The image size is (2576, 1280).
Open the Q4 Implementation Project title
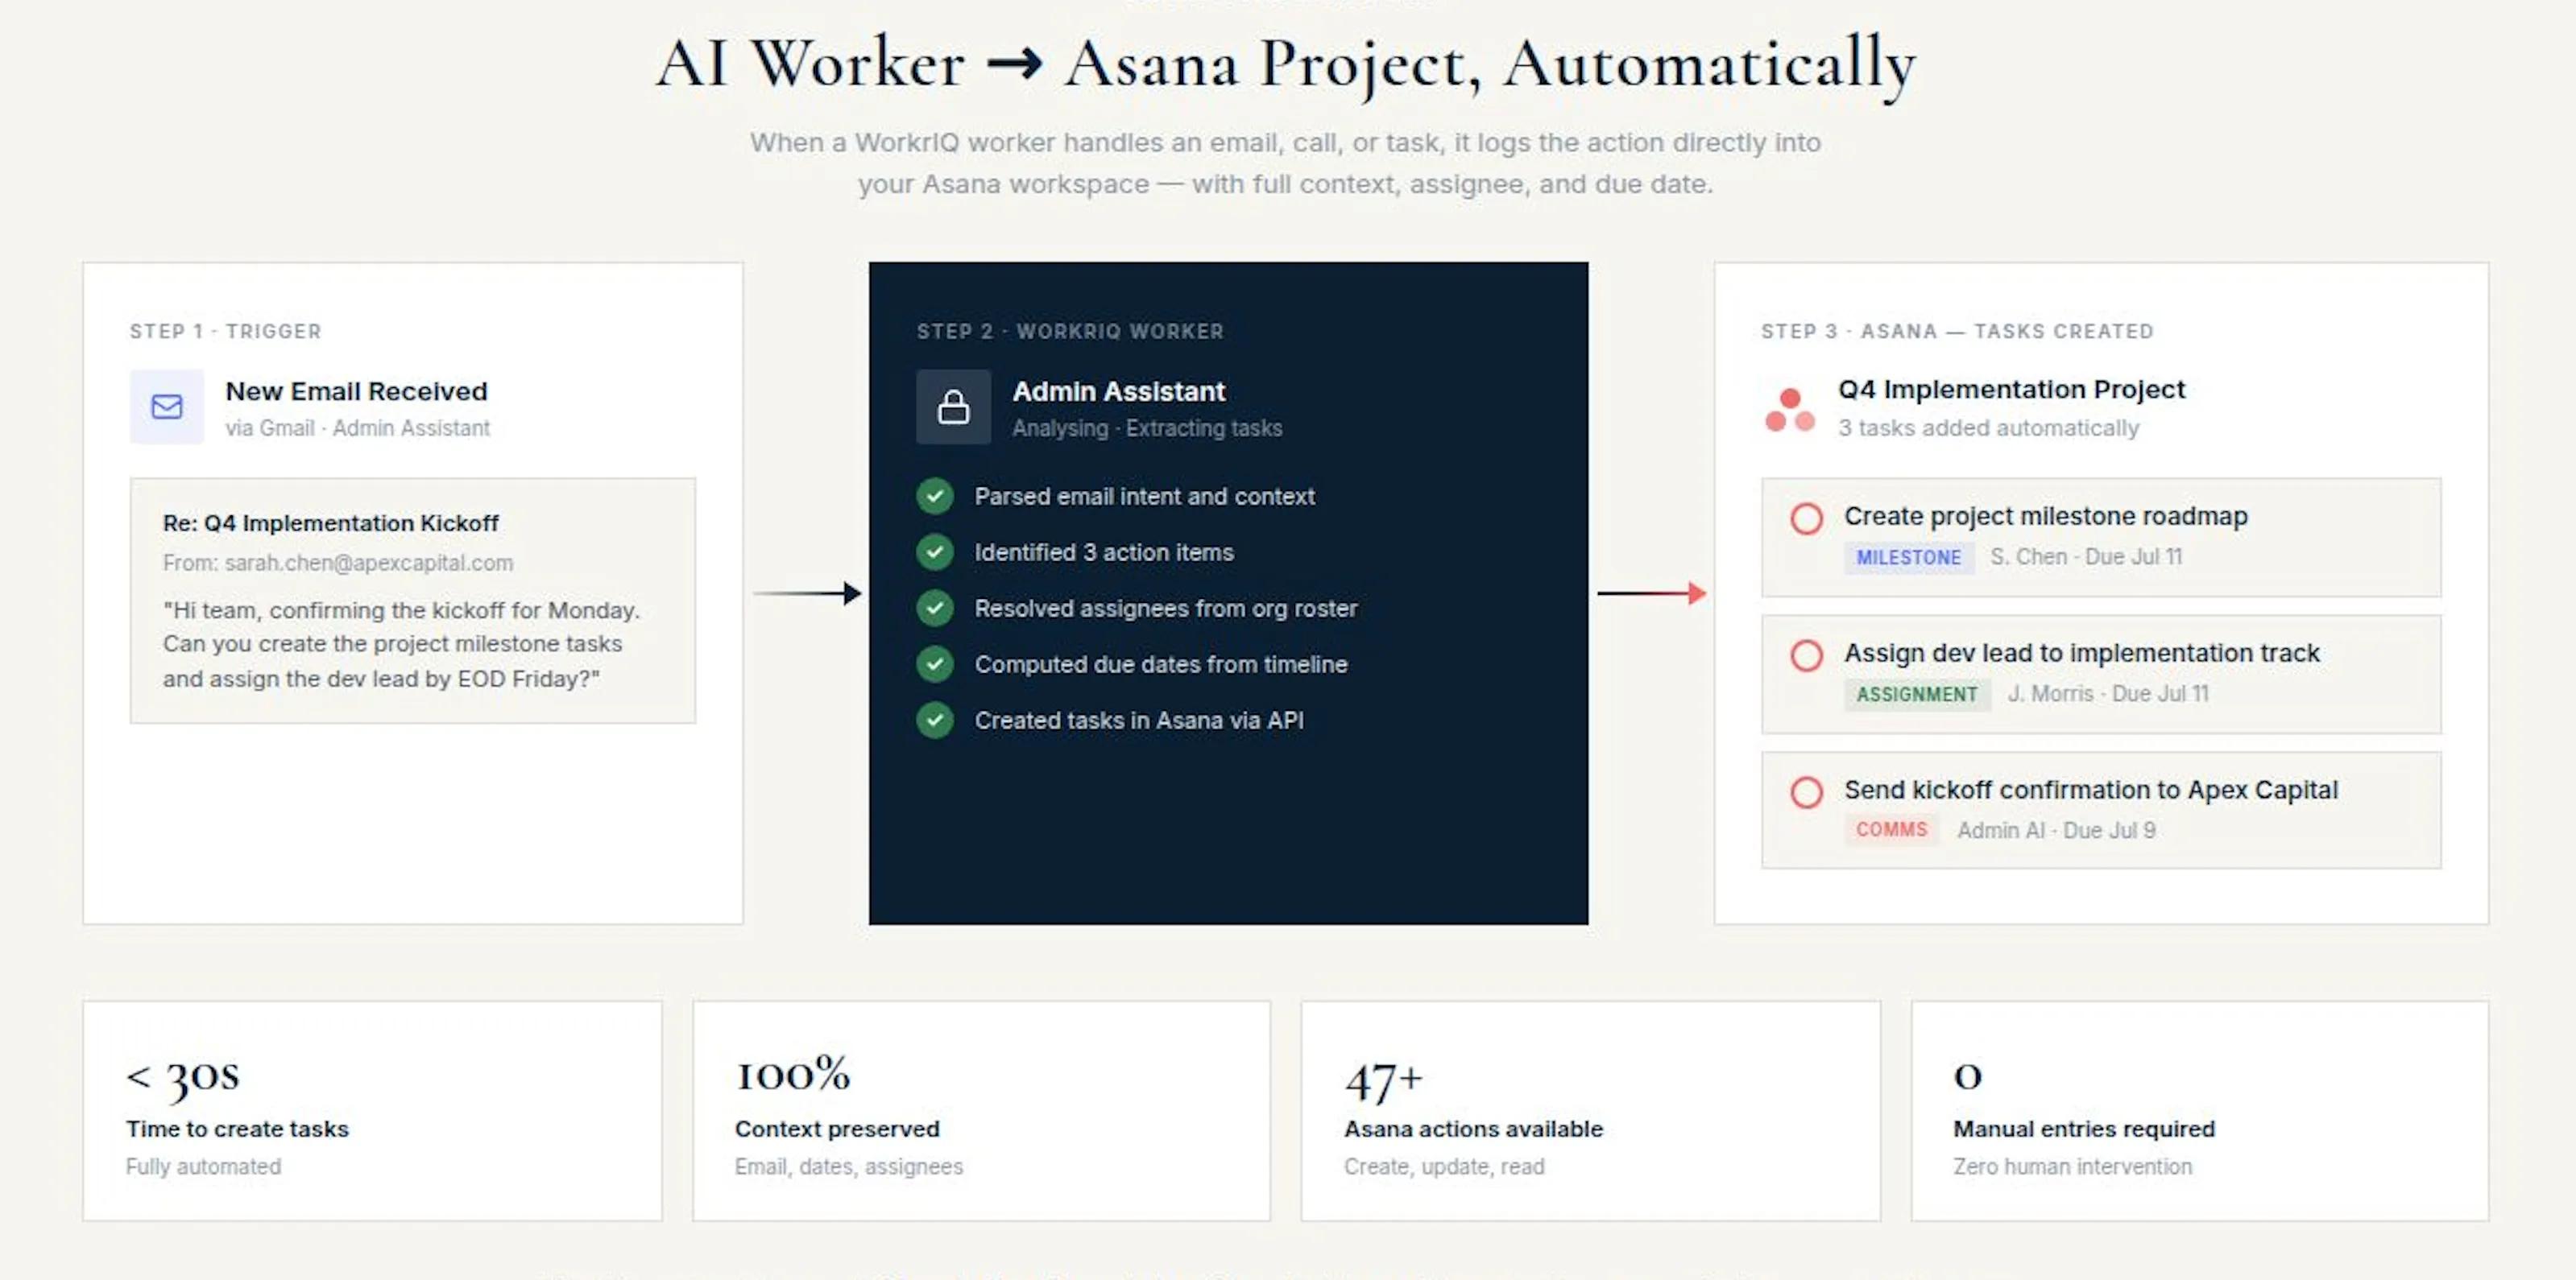(x=2011, y=390)
